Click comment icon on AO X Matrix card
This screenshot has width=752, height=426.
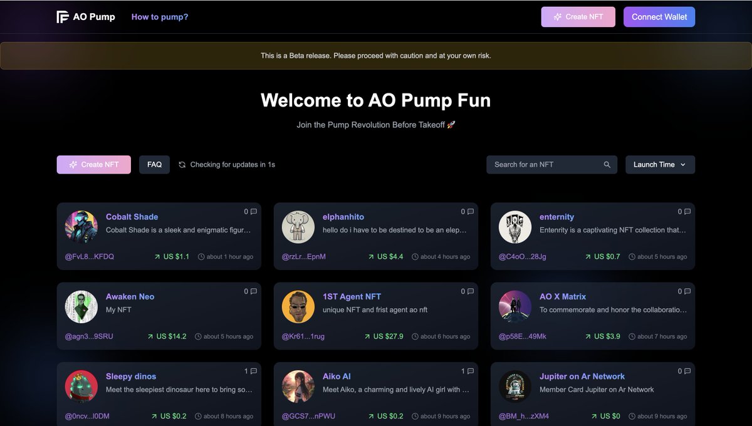[x=687, y=291]
